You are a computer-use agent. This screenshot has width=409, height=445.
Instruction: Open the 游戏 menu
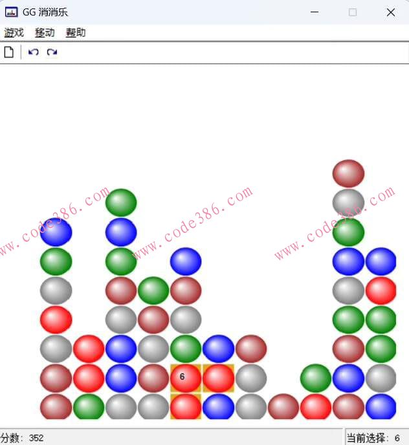[14, 32]
